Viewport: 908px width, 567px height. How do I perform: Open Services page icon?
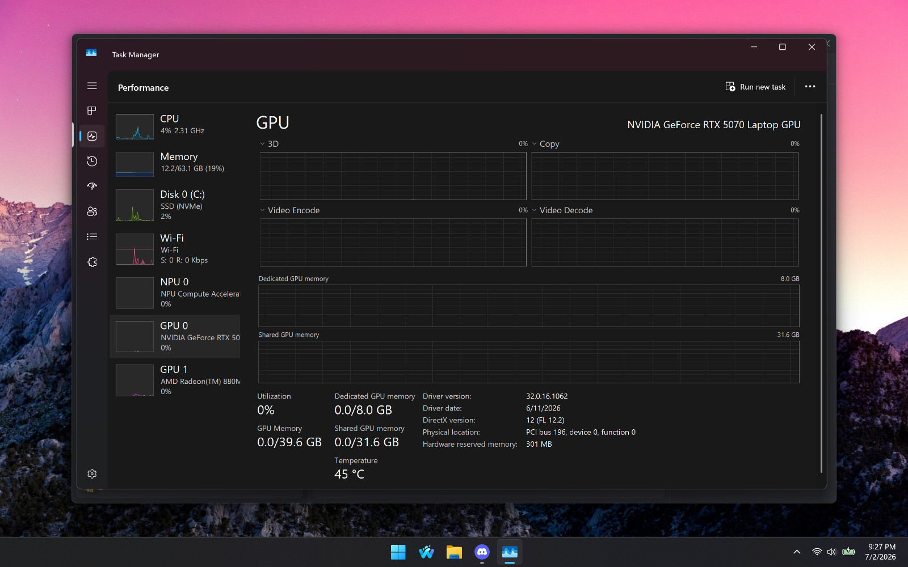[92, 262]
